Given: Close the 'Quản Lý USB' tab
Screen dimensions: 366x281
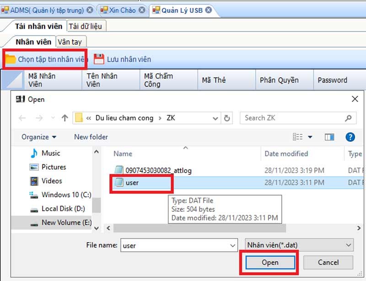Looking at the screenshot, I should [x=209, y=10].
